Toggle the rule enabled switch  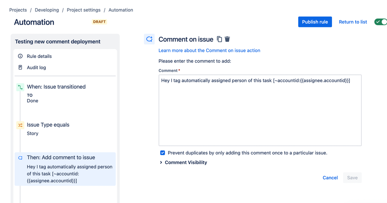point(380,22)
